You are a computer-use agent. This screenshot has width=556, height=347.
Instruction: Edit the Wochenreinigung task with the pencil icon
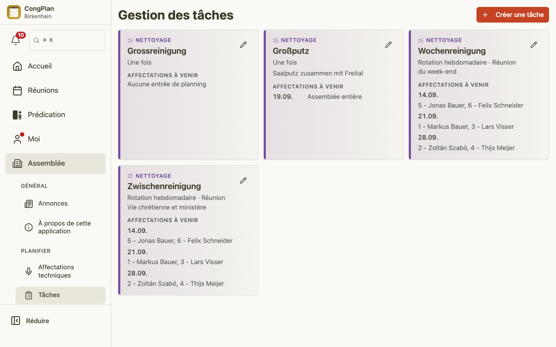534,45
